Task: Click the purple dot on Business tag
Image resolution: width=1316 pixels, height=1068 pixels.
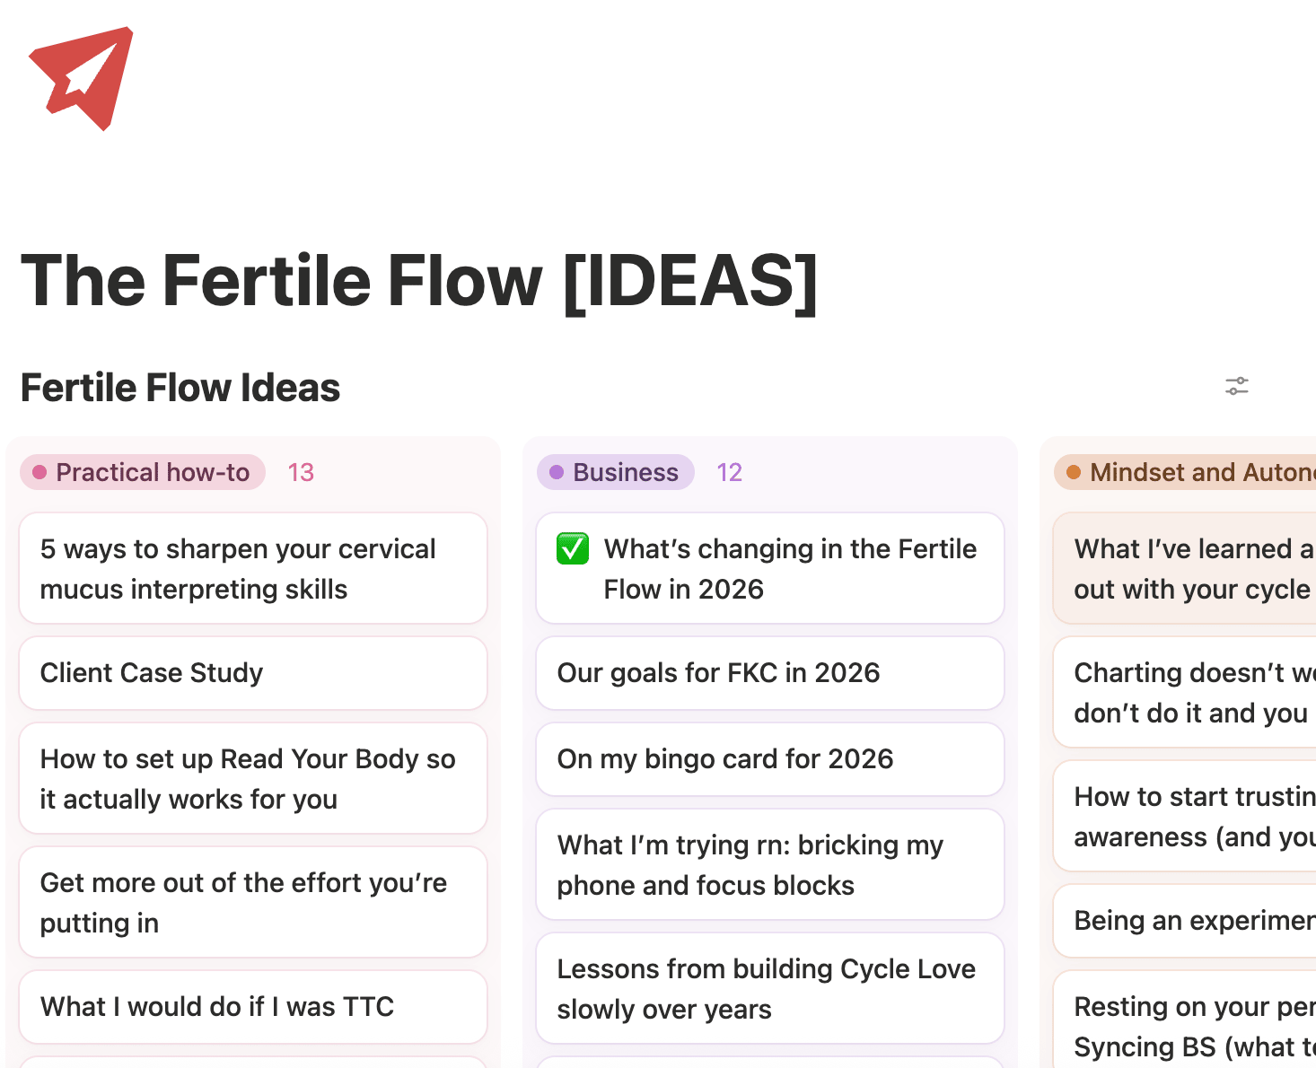Action: 557,472
